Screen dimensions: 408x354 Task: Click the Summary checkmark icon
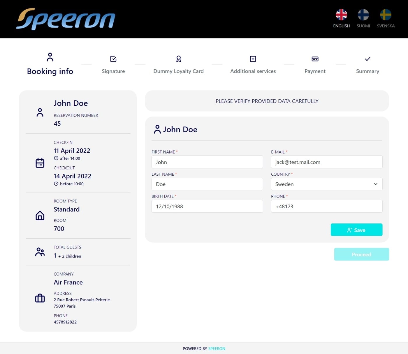pyautogui.click(x=367, y=59)
